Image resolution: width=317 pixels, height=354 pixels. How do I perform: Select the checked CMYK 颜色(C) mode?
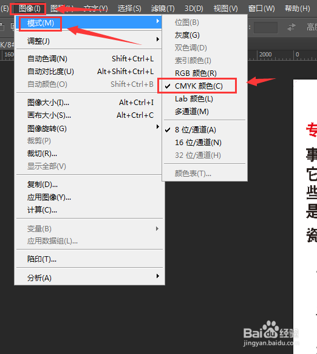(x=205, y=86)
